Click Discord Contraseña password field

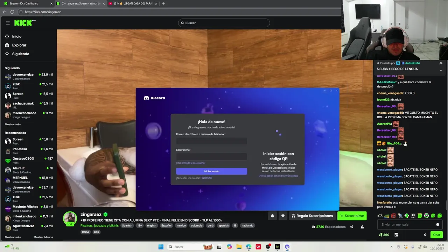coord(211,157)
